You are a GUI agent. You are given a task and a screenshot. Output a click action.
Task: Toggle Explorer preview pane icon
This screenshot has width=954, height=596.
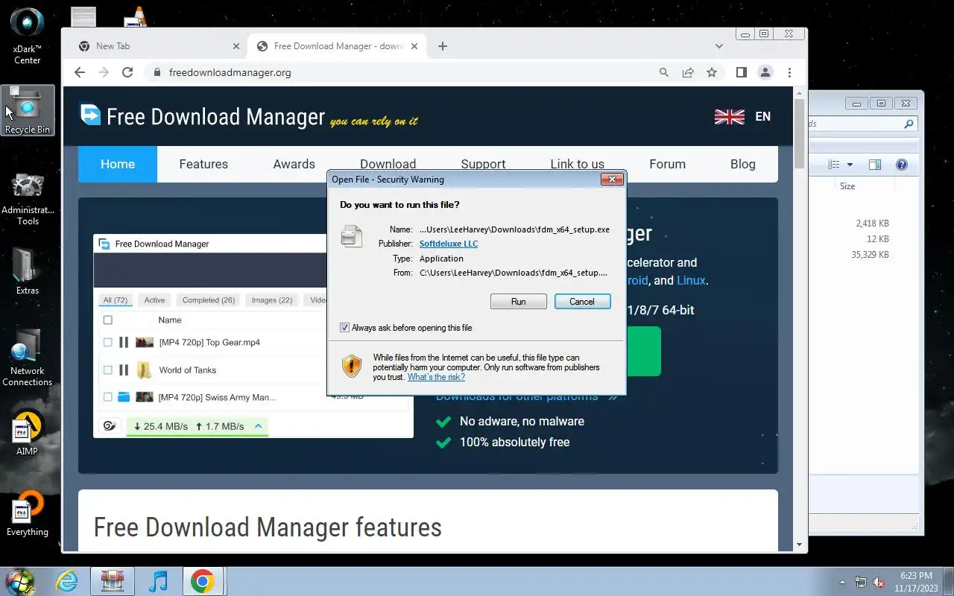(875, 165)
